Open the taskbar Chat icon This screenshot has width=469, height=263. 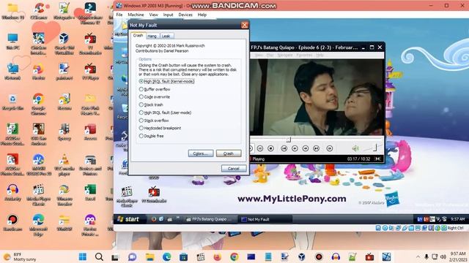click(133, 256)
